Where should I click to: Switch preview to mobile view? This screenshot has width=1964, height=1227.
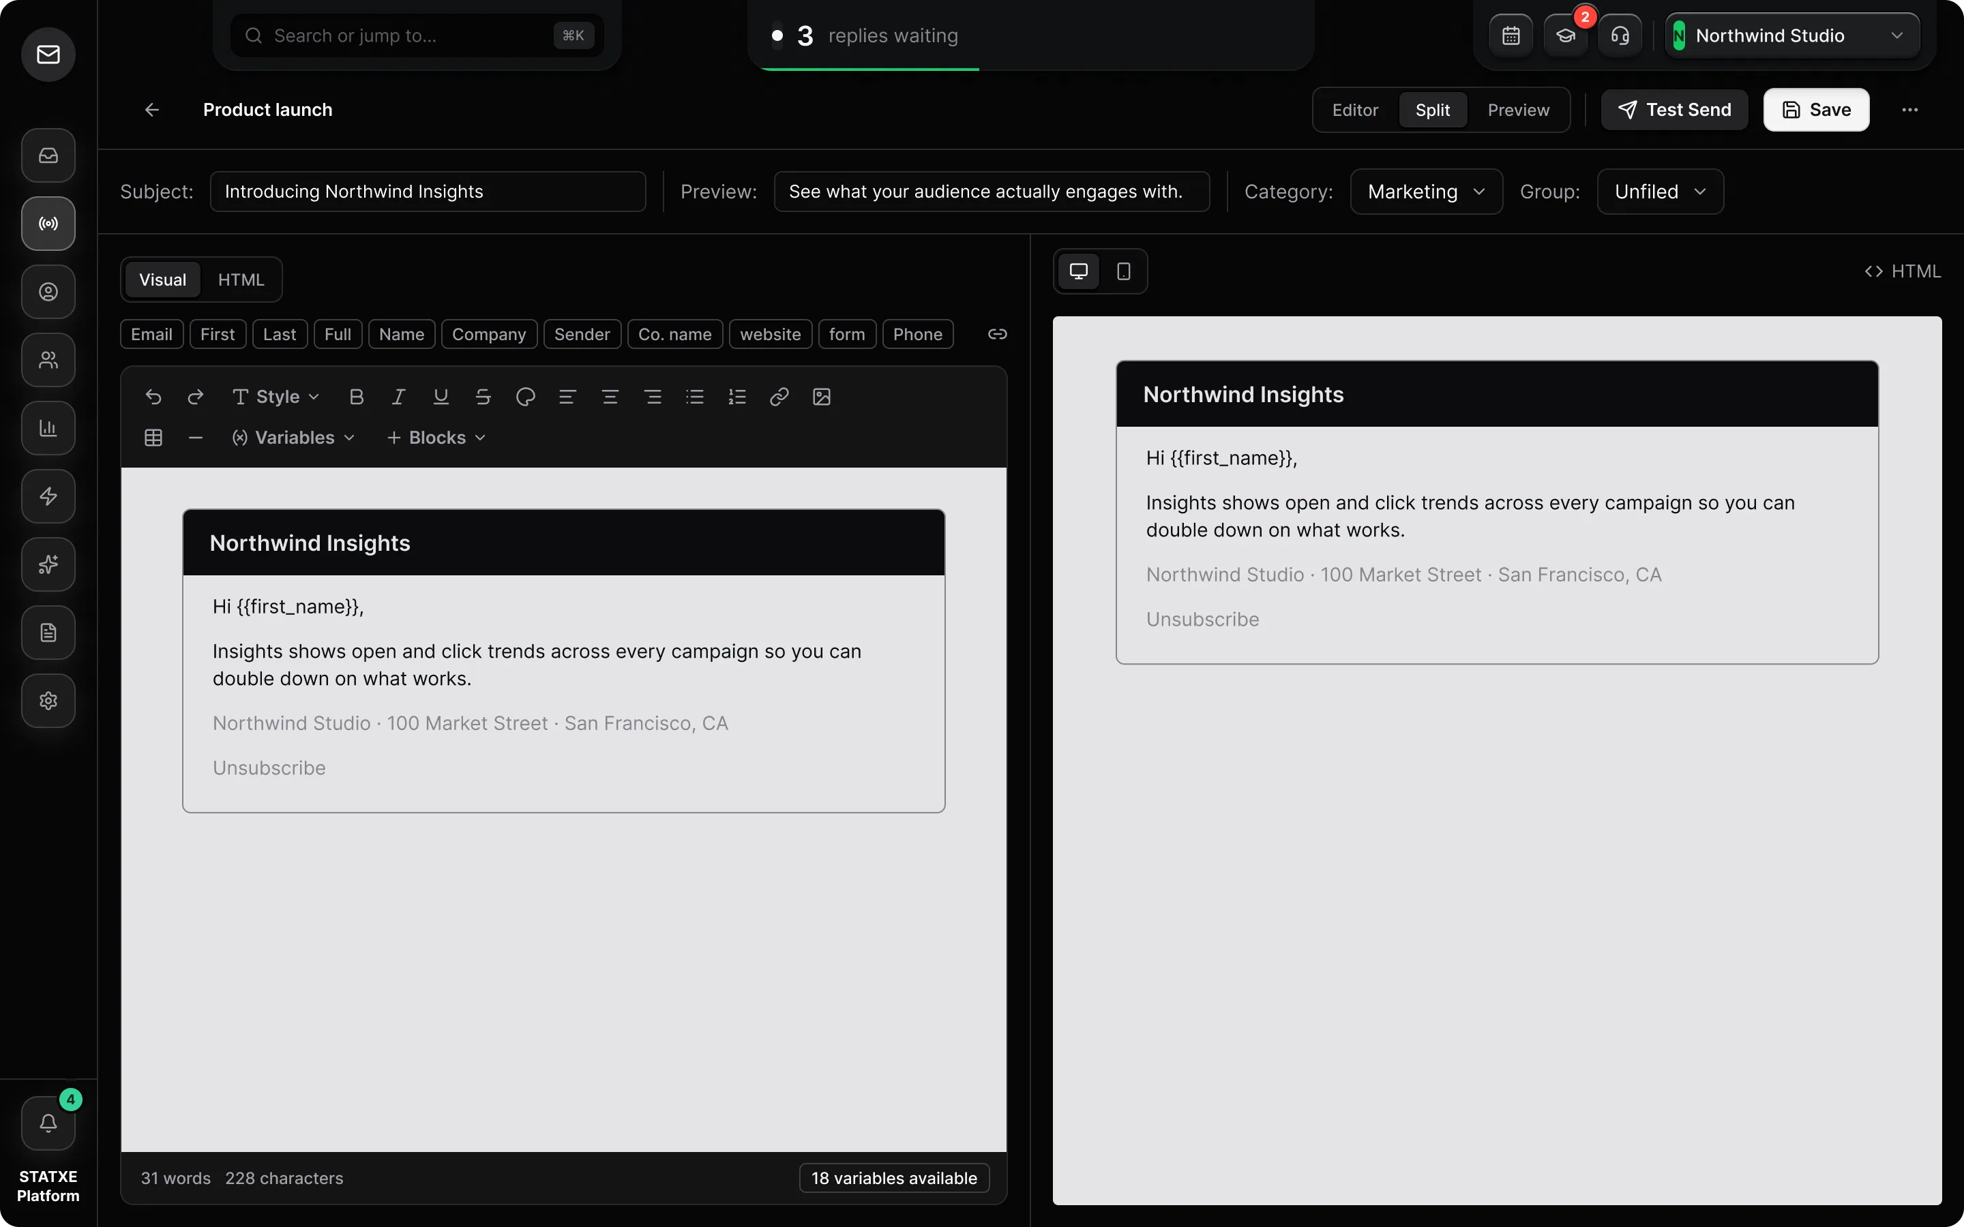tap(1123, 271)
